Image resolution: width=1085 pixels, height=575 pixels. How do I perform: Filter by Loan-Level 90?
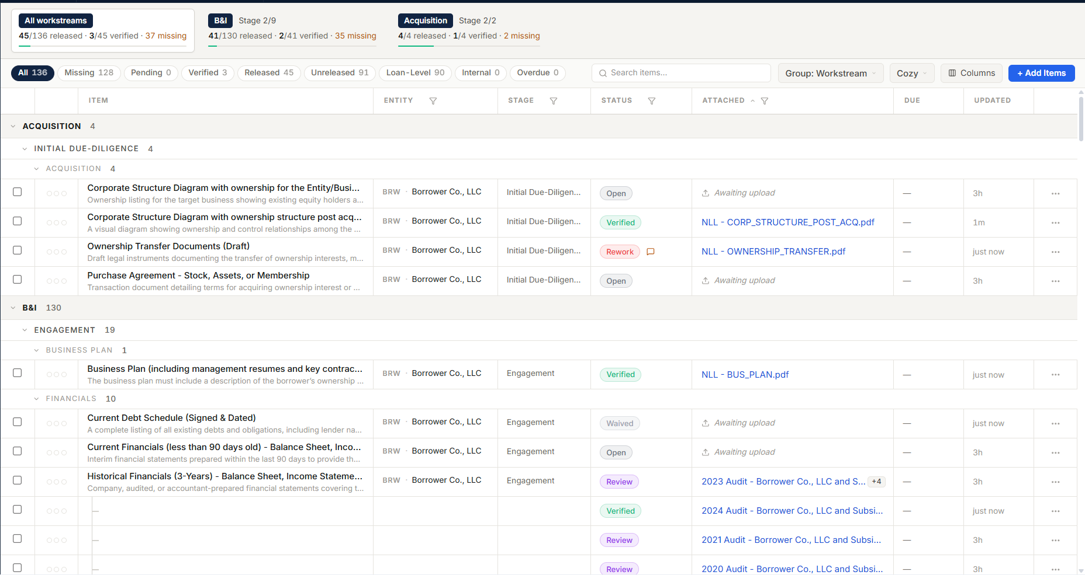(415, 73)
